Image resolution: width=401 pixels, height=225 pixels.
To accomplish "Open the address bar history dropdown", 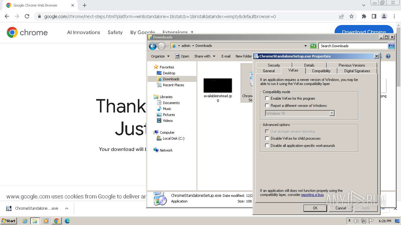I will 305,46.
